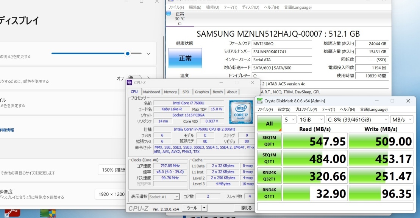Open the Graphics tab in CPU-Z
420x218 pixels.
202,92
